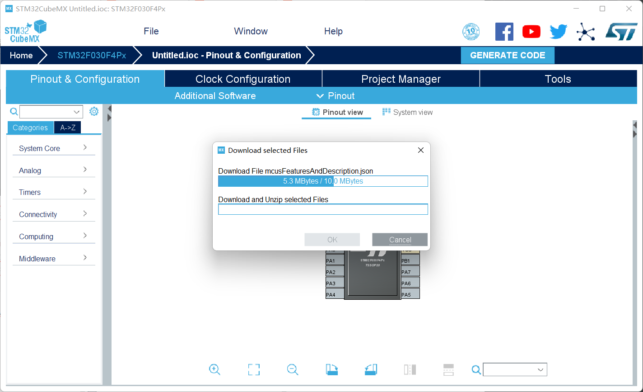Fit the chip view to window
Image resolution: width=643 pixels, height=392 pixels.
click(254, 370)
